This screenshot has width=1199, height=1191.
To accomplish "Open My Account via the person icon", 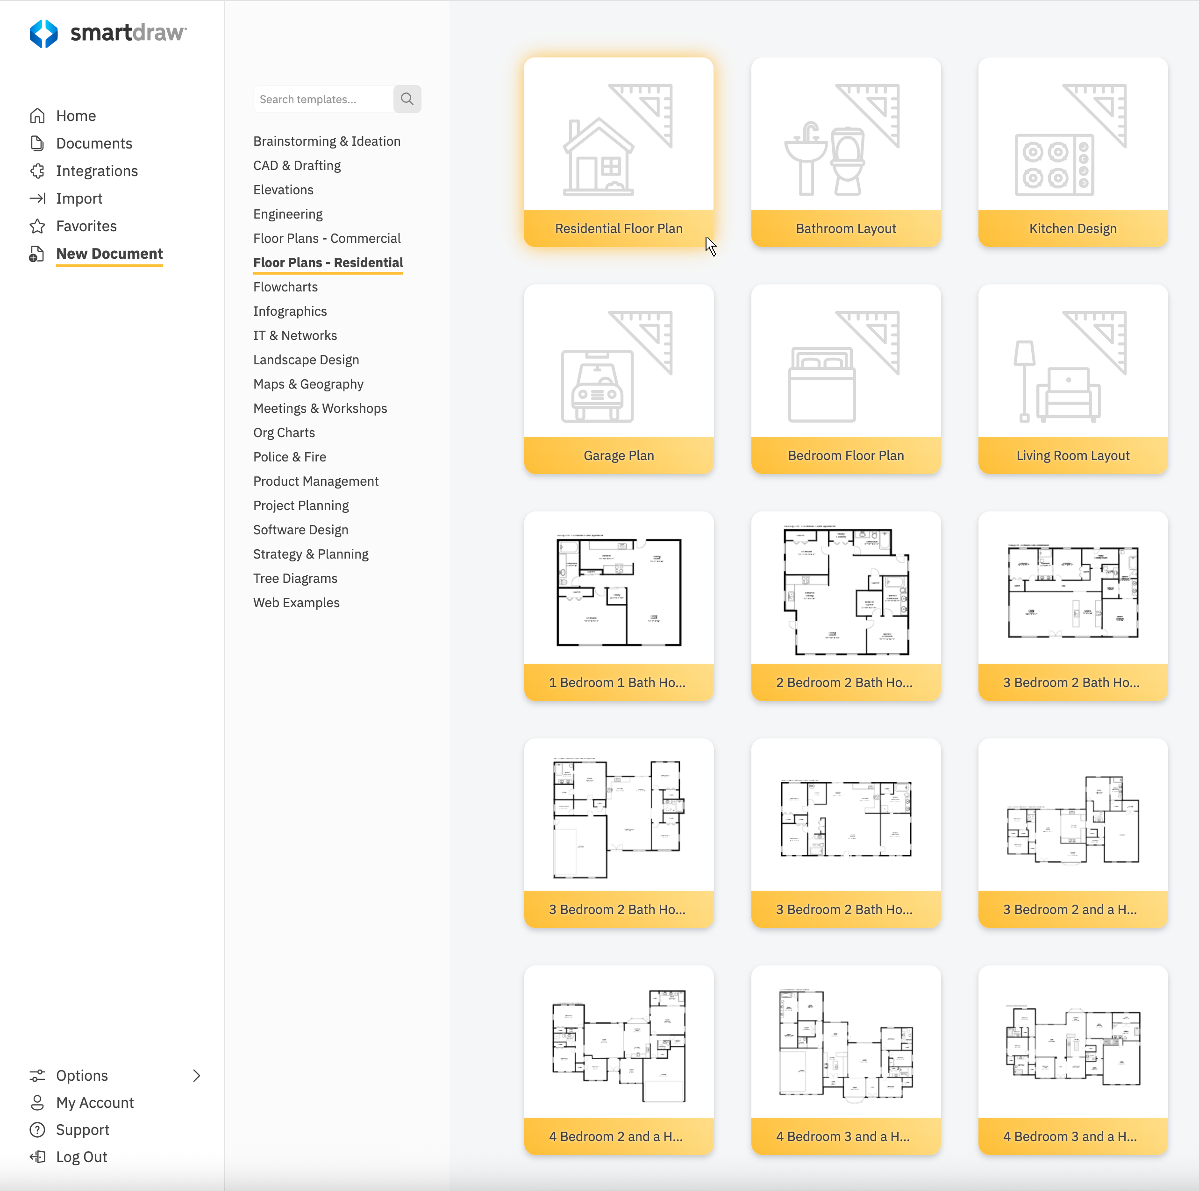I will 37,1102.
